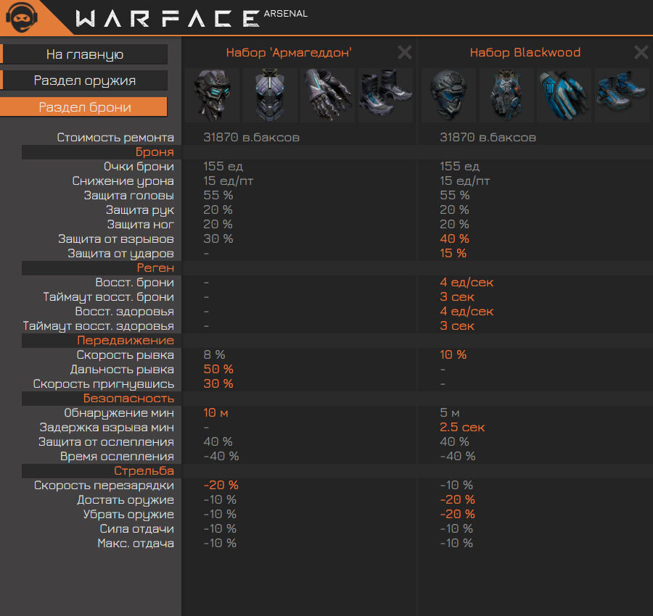653x616 pixels.
Task: Click the Достать оружие label
Action: (126, 499)
